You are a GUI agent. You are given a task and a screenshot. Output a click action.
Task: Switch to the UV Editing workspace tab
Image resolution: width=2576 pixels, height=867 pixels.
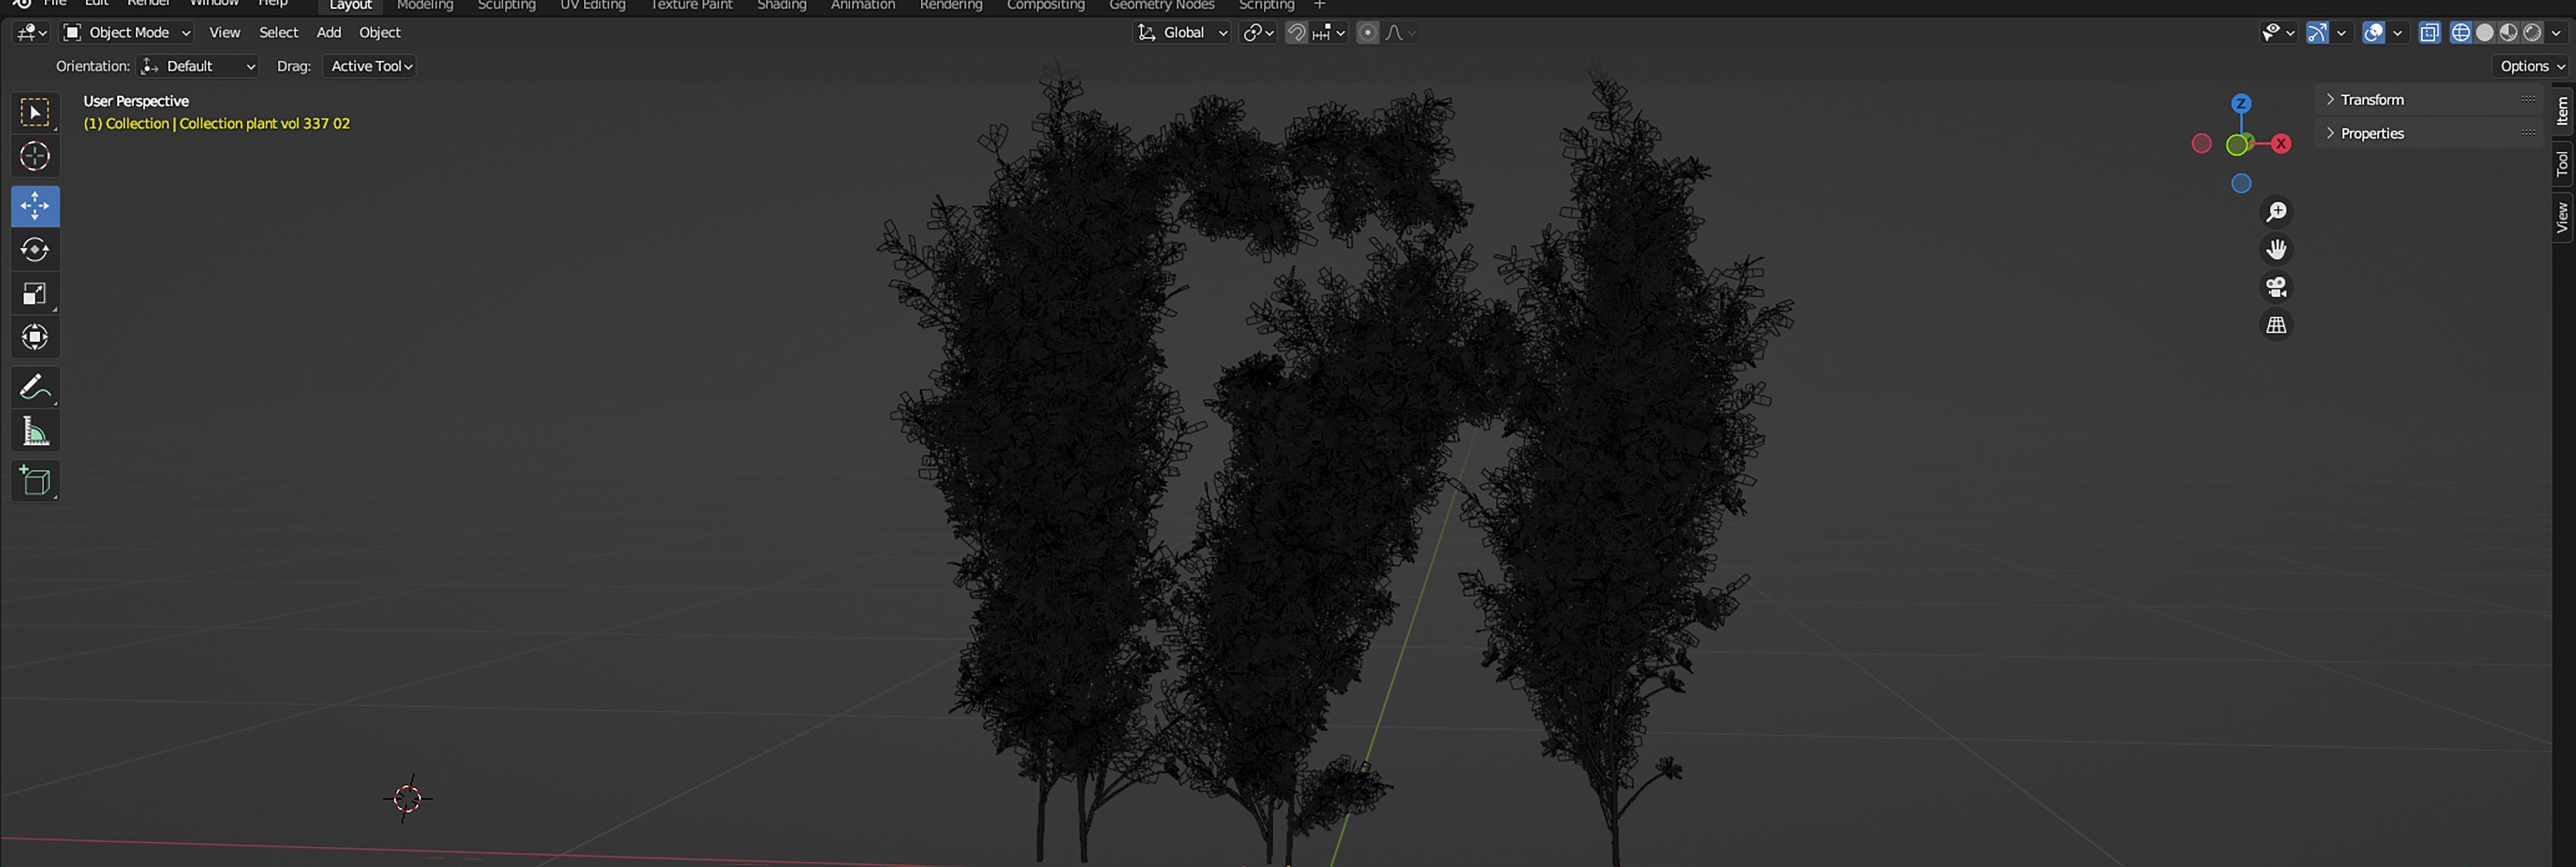(x=593, y=5)
